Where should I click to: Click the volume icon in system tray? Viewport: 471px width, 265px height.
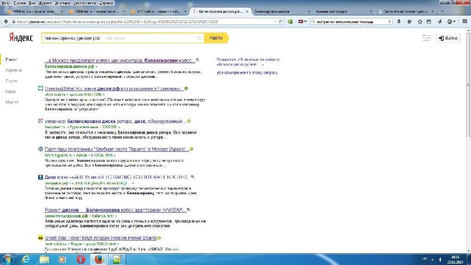point(440,259)
